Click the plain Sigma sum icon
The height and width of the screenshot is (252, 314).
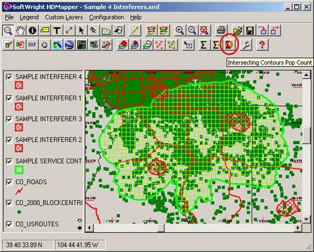tap(203, 45)
